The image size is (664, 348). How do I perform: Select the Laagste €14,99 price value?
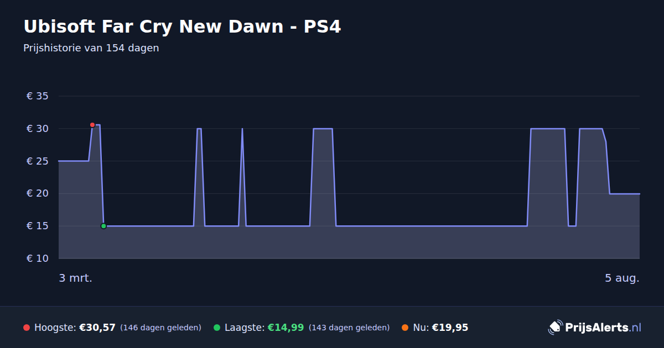coord(286,328)
